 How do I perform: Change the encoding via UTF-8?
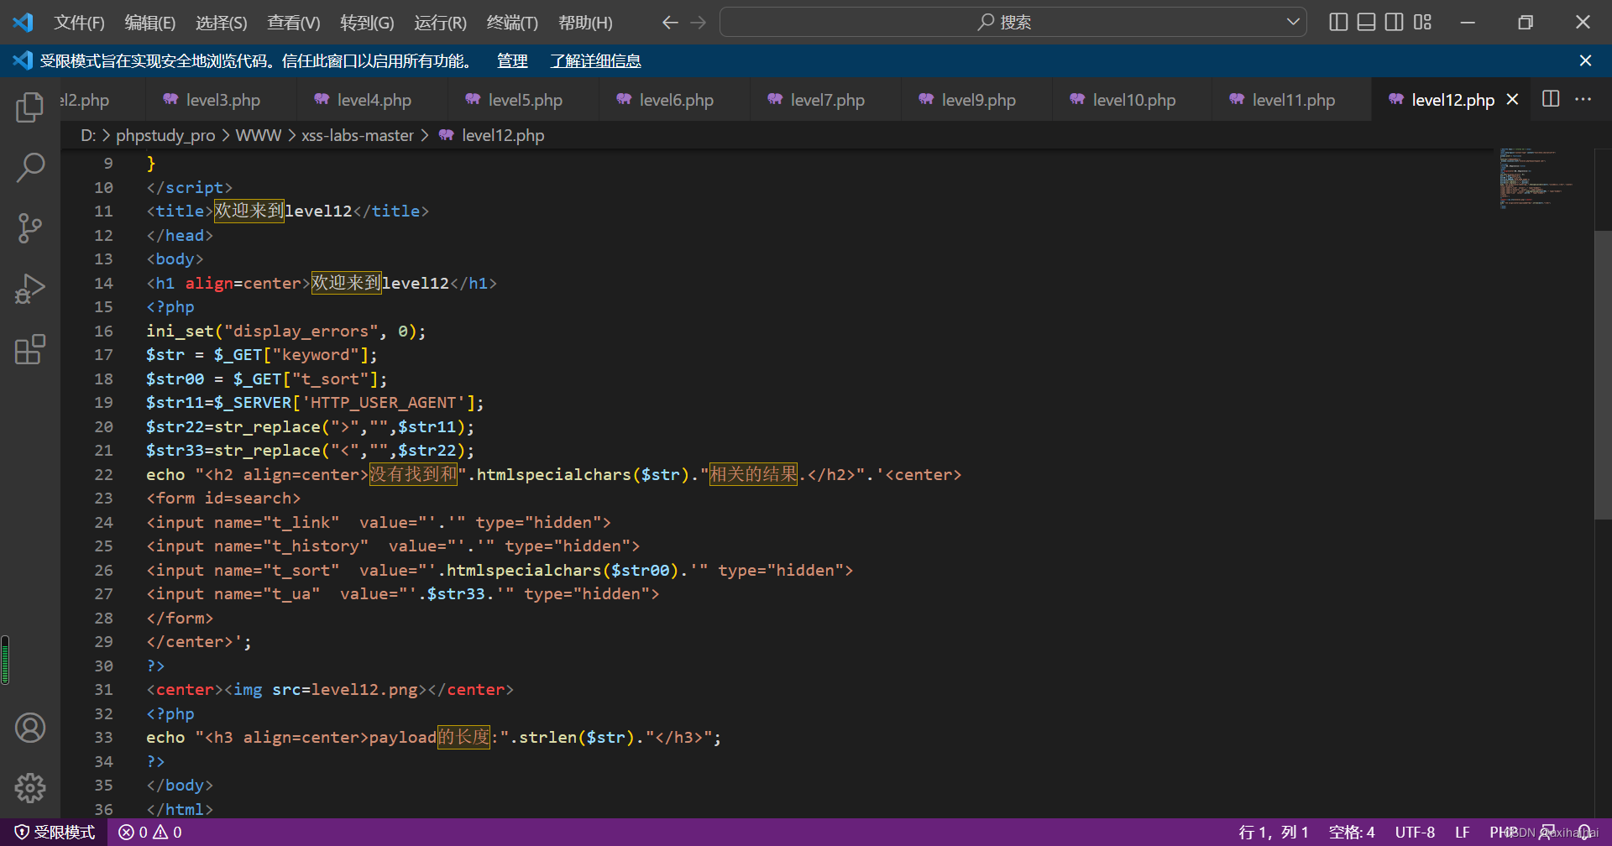pos(1415,833)
